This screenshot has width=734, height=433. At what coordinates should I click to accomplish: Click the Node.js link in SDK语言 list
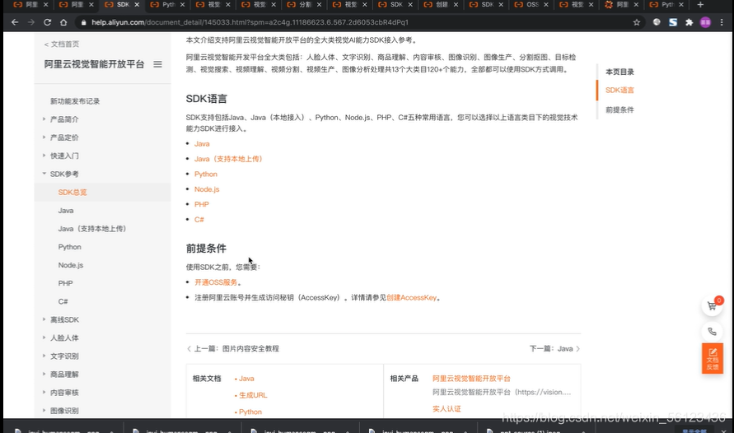click(207, 189)
